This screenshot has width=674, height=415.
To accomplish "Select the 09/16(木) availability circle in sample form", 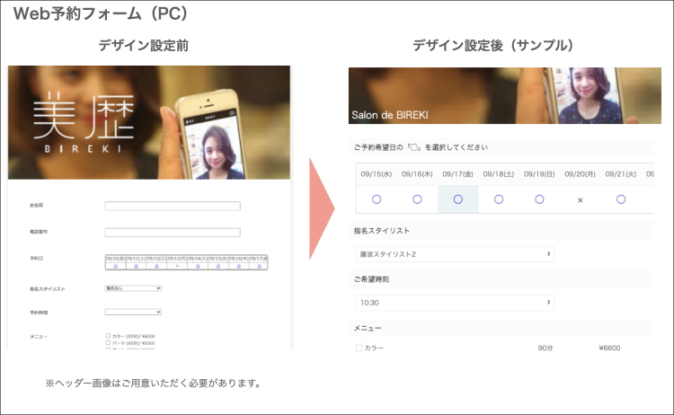I will pyautogui.click(x=417, y=199).
